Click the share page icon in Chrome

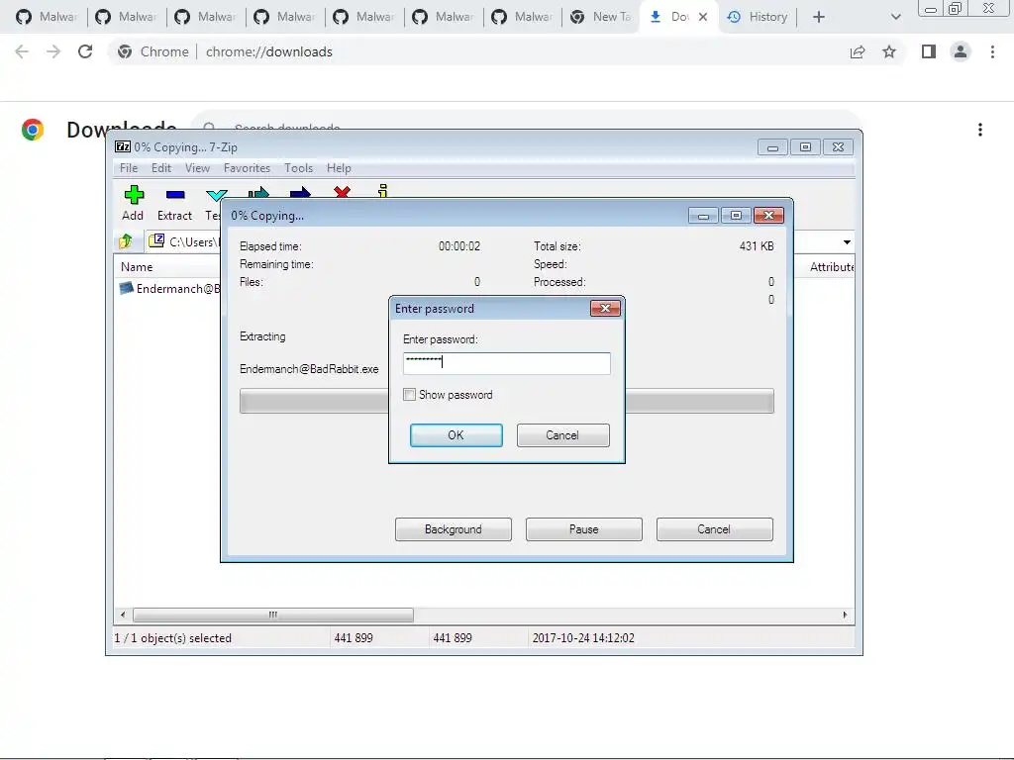pyautogui.click(x=858, y=51)
